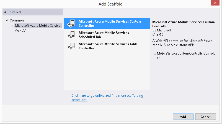
Task: Select Microsoft Azure Mobile Services tree item
Action: (x=38, y=26)
